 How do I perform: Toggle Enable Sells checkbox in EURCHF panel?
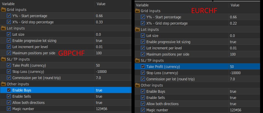coord(143,98)
